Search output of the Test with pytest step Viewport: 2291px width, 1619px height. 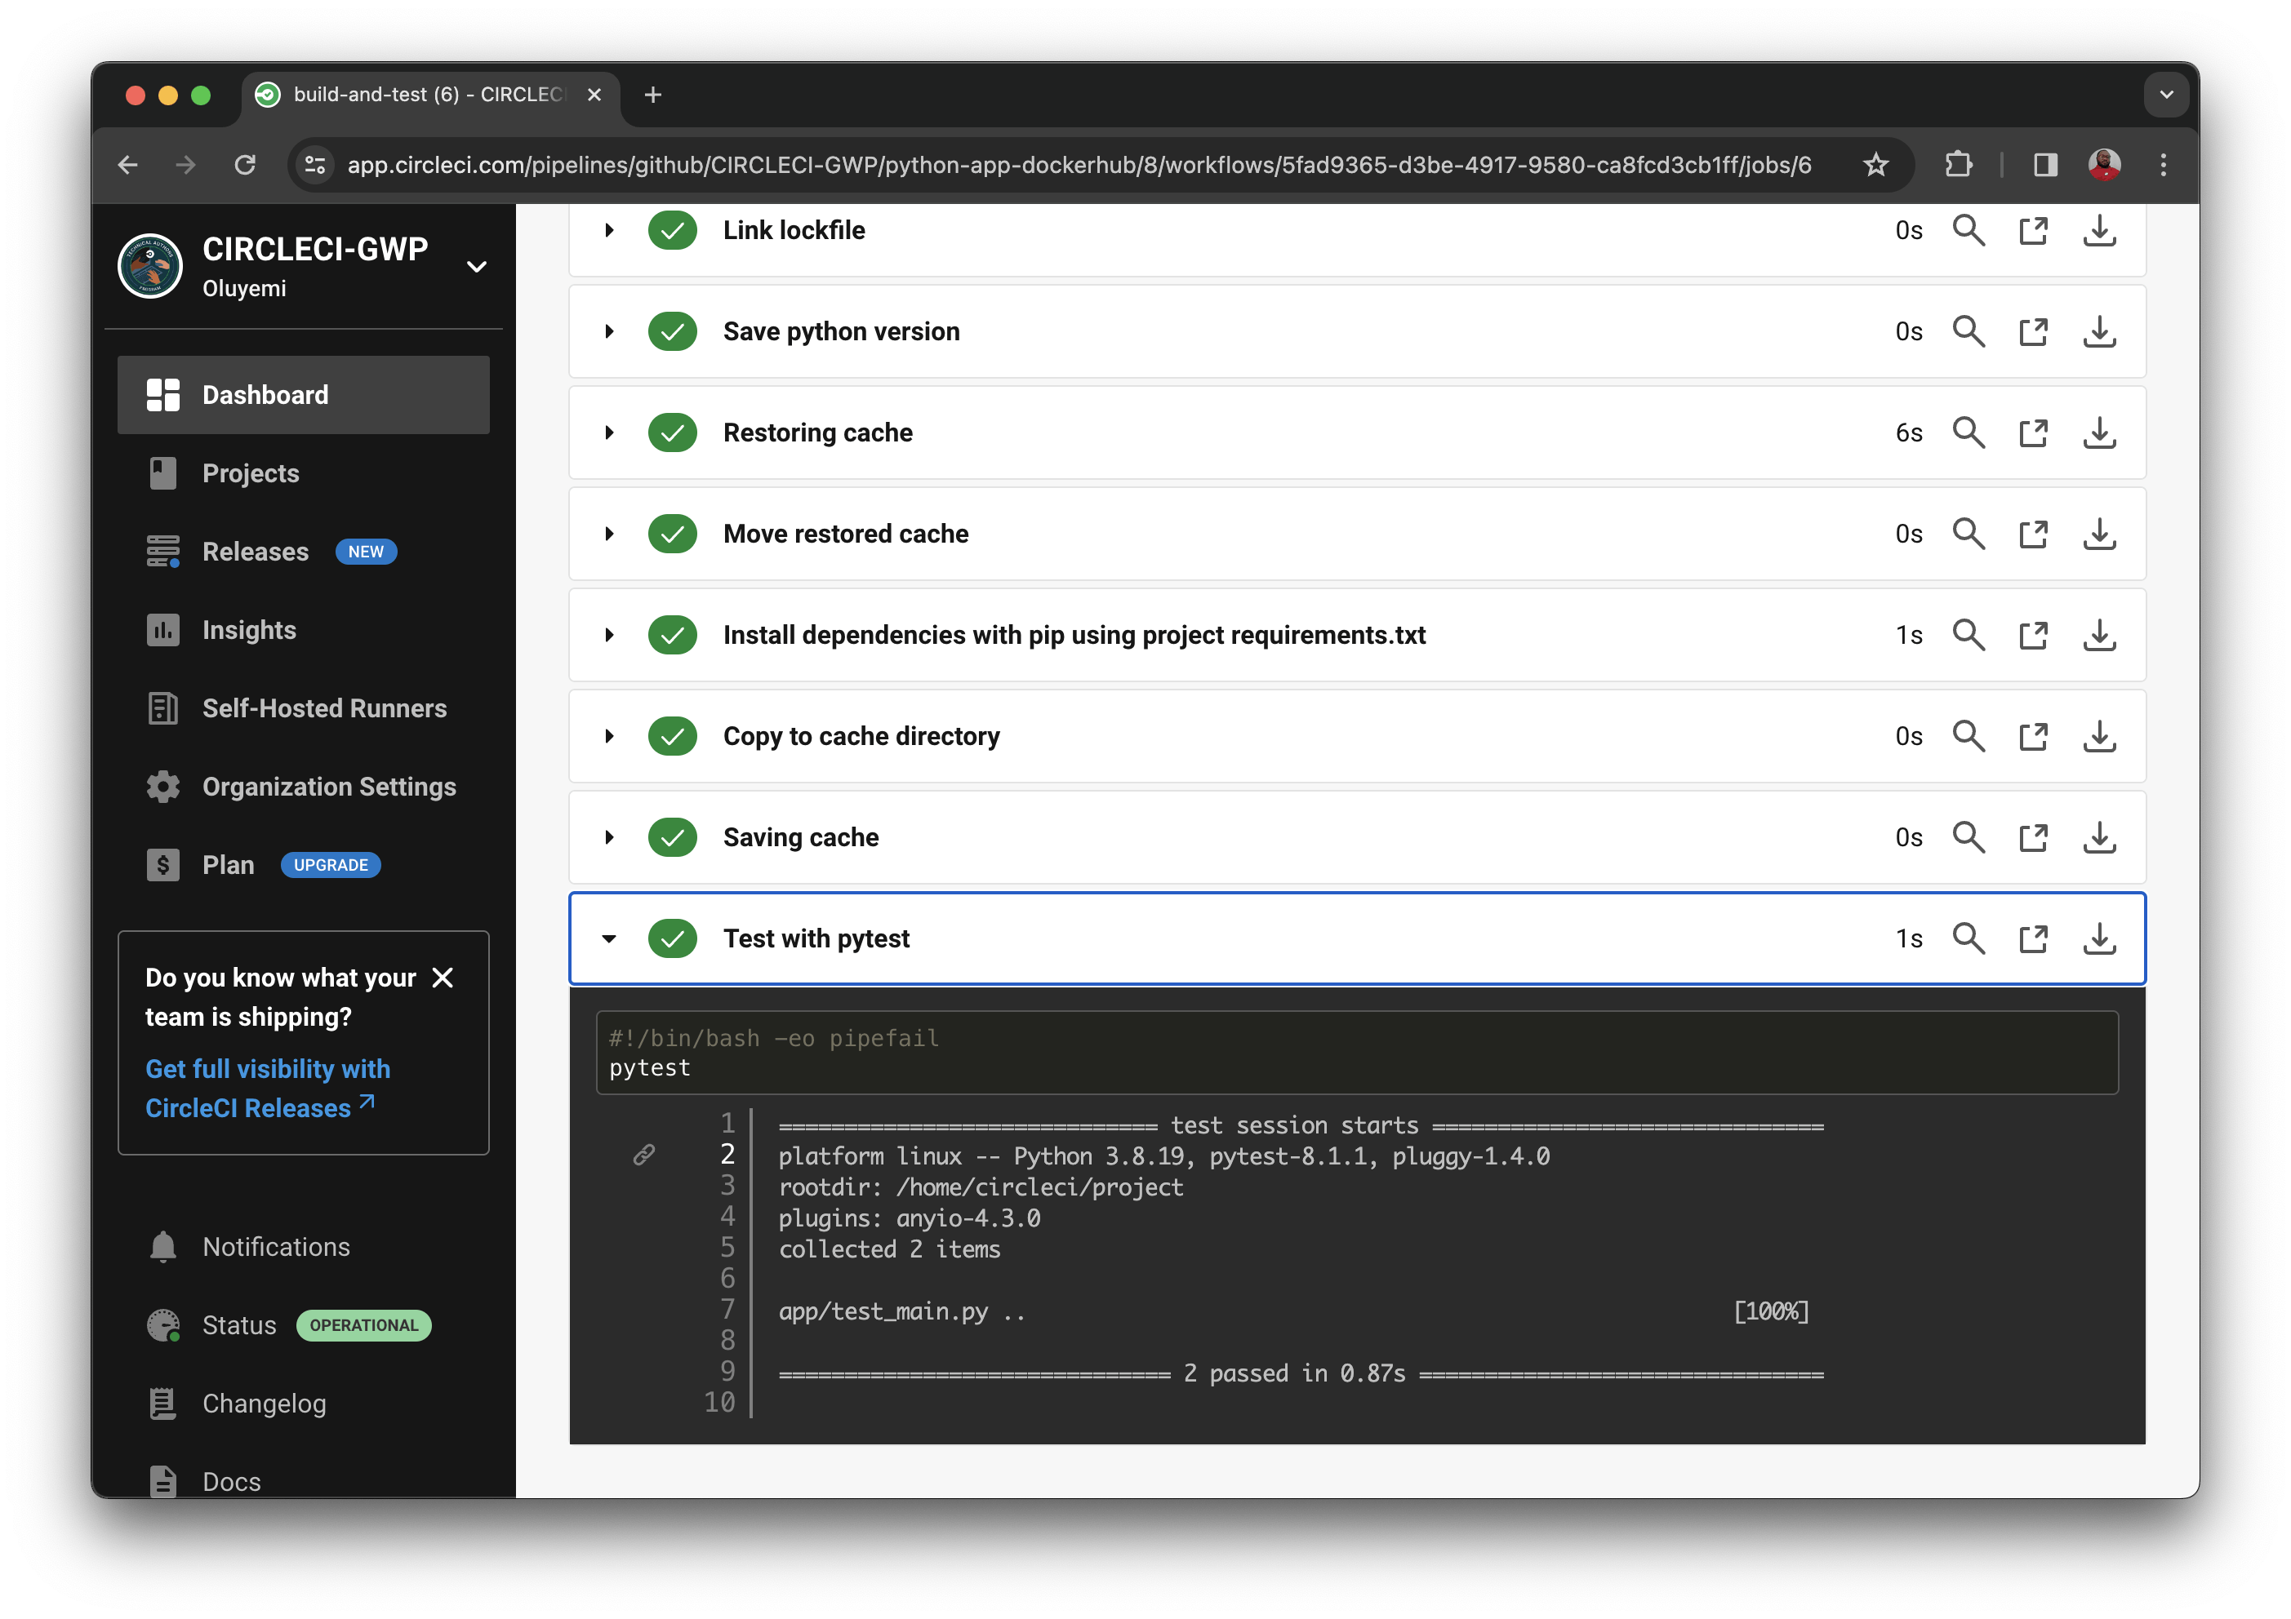coord(1968,938)
